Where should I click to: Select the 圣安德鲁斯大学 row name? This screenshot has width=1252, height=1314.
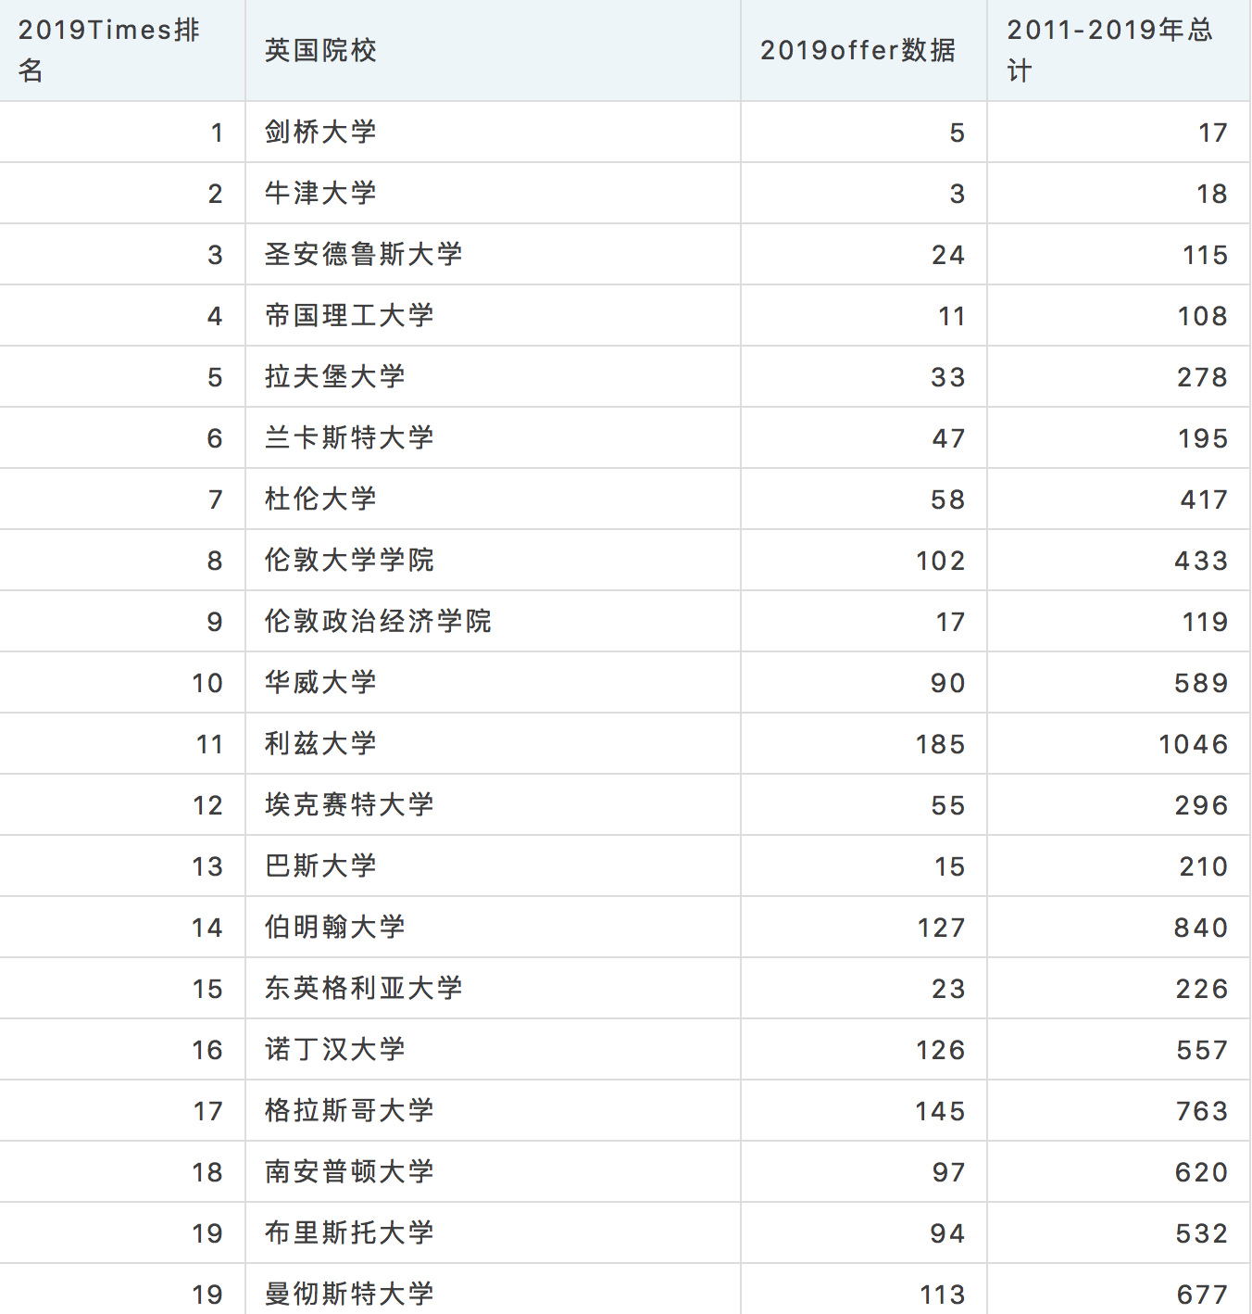(363, 254)
